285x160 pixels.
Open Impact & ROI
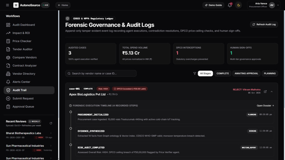point(29,33)
